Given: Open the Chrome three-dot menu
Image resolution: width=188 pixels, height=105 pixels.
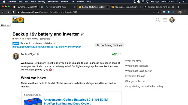Looking at the screenshot, I should pos(185,12).
